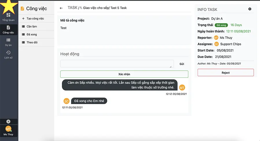Click the Reject button
260x141 pixels.
tap(226, 73)
